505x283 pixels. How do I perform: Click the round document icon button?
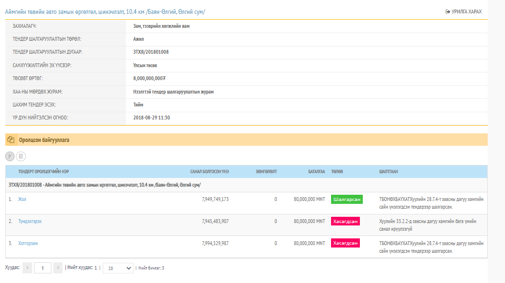click(x=21, y=156)
